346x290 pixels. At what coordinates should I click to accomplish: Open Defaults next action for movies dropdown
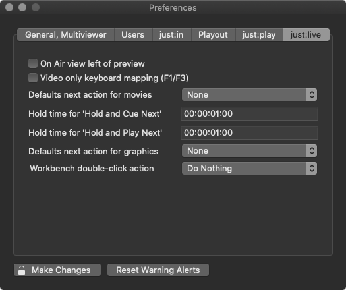(249, 95)
